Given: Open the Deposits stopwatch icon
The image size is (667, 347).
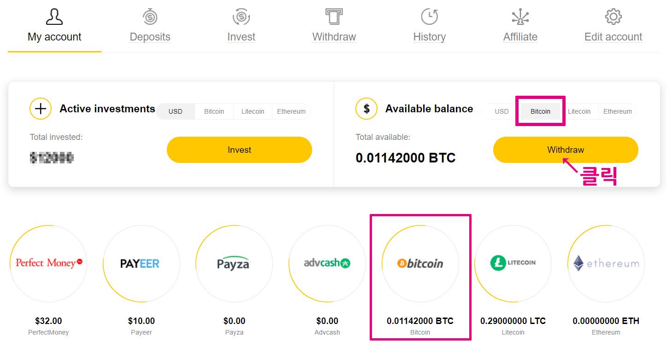Looking at the screenshot, I should (150, 17).
